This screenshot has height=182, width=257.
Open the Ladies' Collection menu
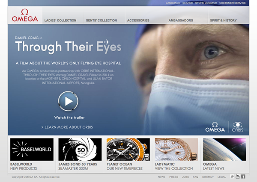coord(60,21)
